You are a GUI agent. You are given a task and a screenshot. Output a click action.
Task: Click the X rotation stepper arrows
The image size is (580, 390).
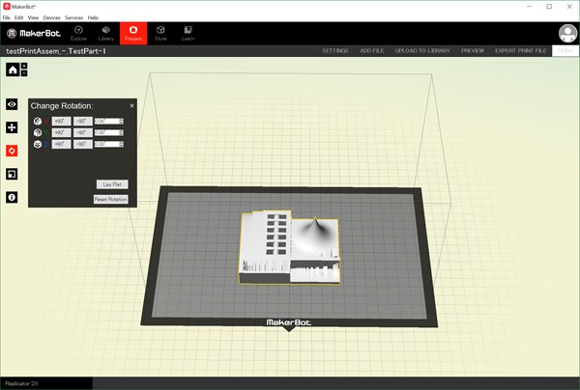click(x=122, y=121)
